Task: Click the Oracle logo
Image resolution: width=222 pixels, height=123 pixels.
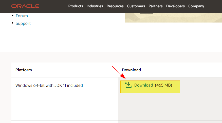Action: coord(25,6)
